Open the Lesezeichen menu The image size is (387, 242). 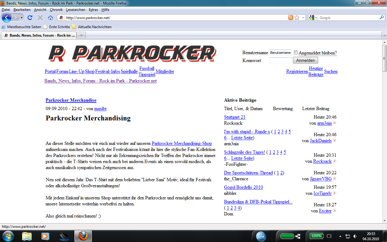tap(76, 10)
